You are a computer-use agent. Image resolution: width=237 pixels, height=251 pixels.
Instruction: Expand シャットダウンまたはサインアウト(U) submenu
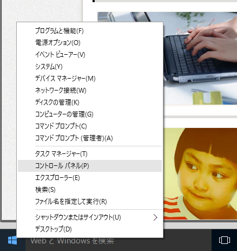(90, 217)
